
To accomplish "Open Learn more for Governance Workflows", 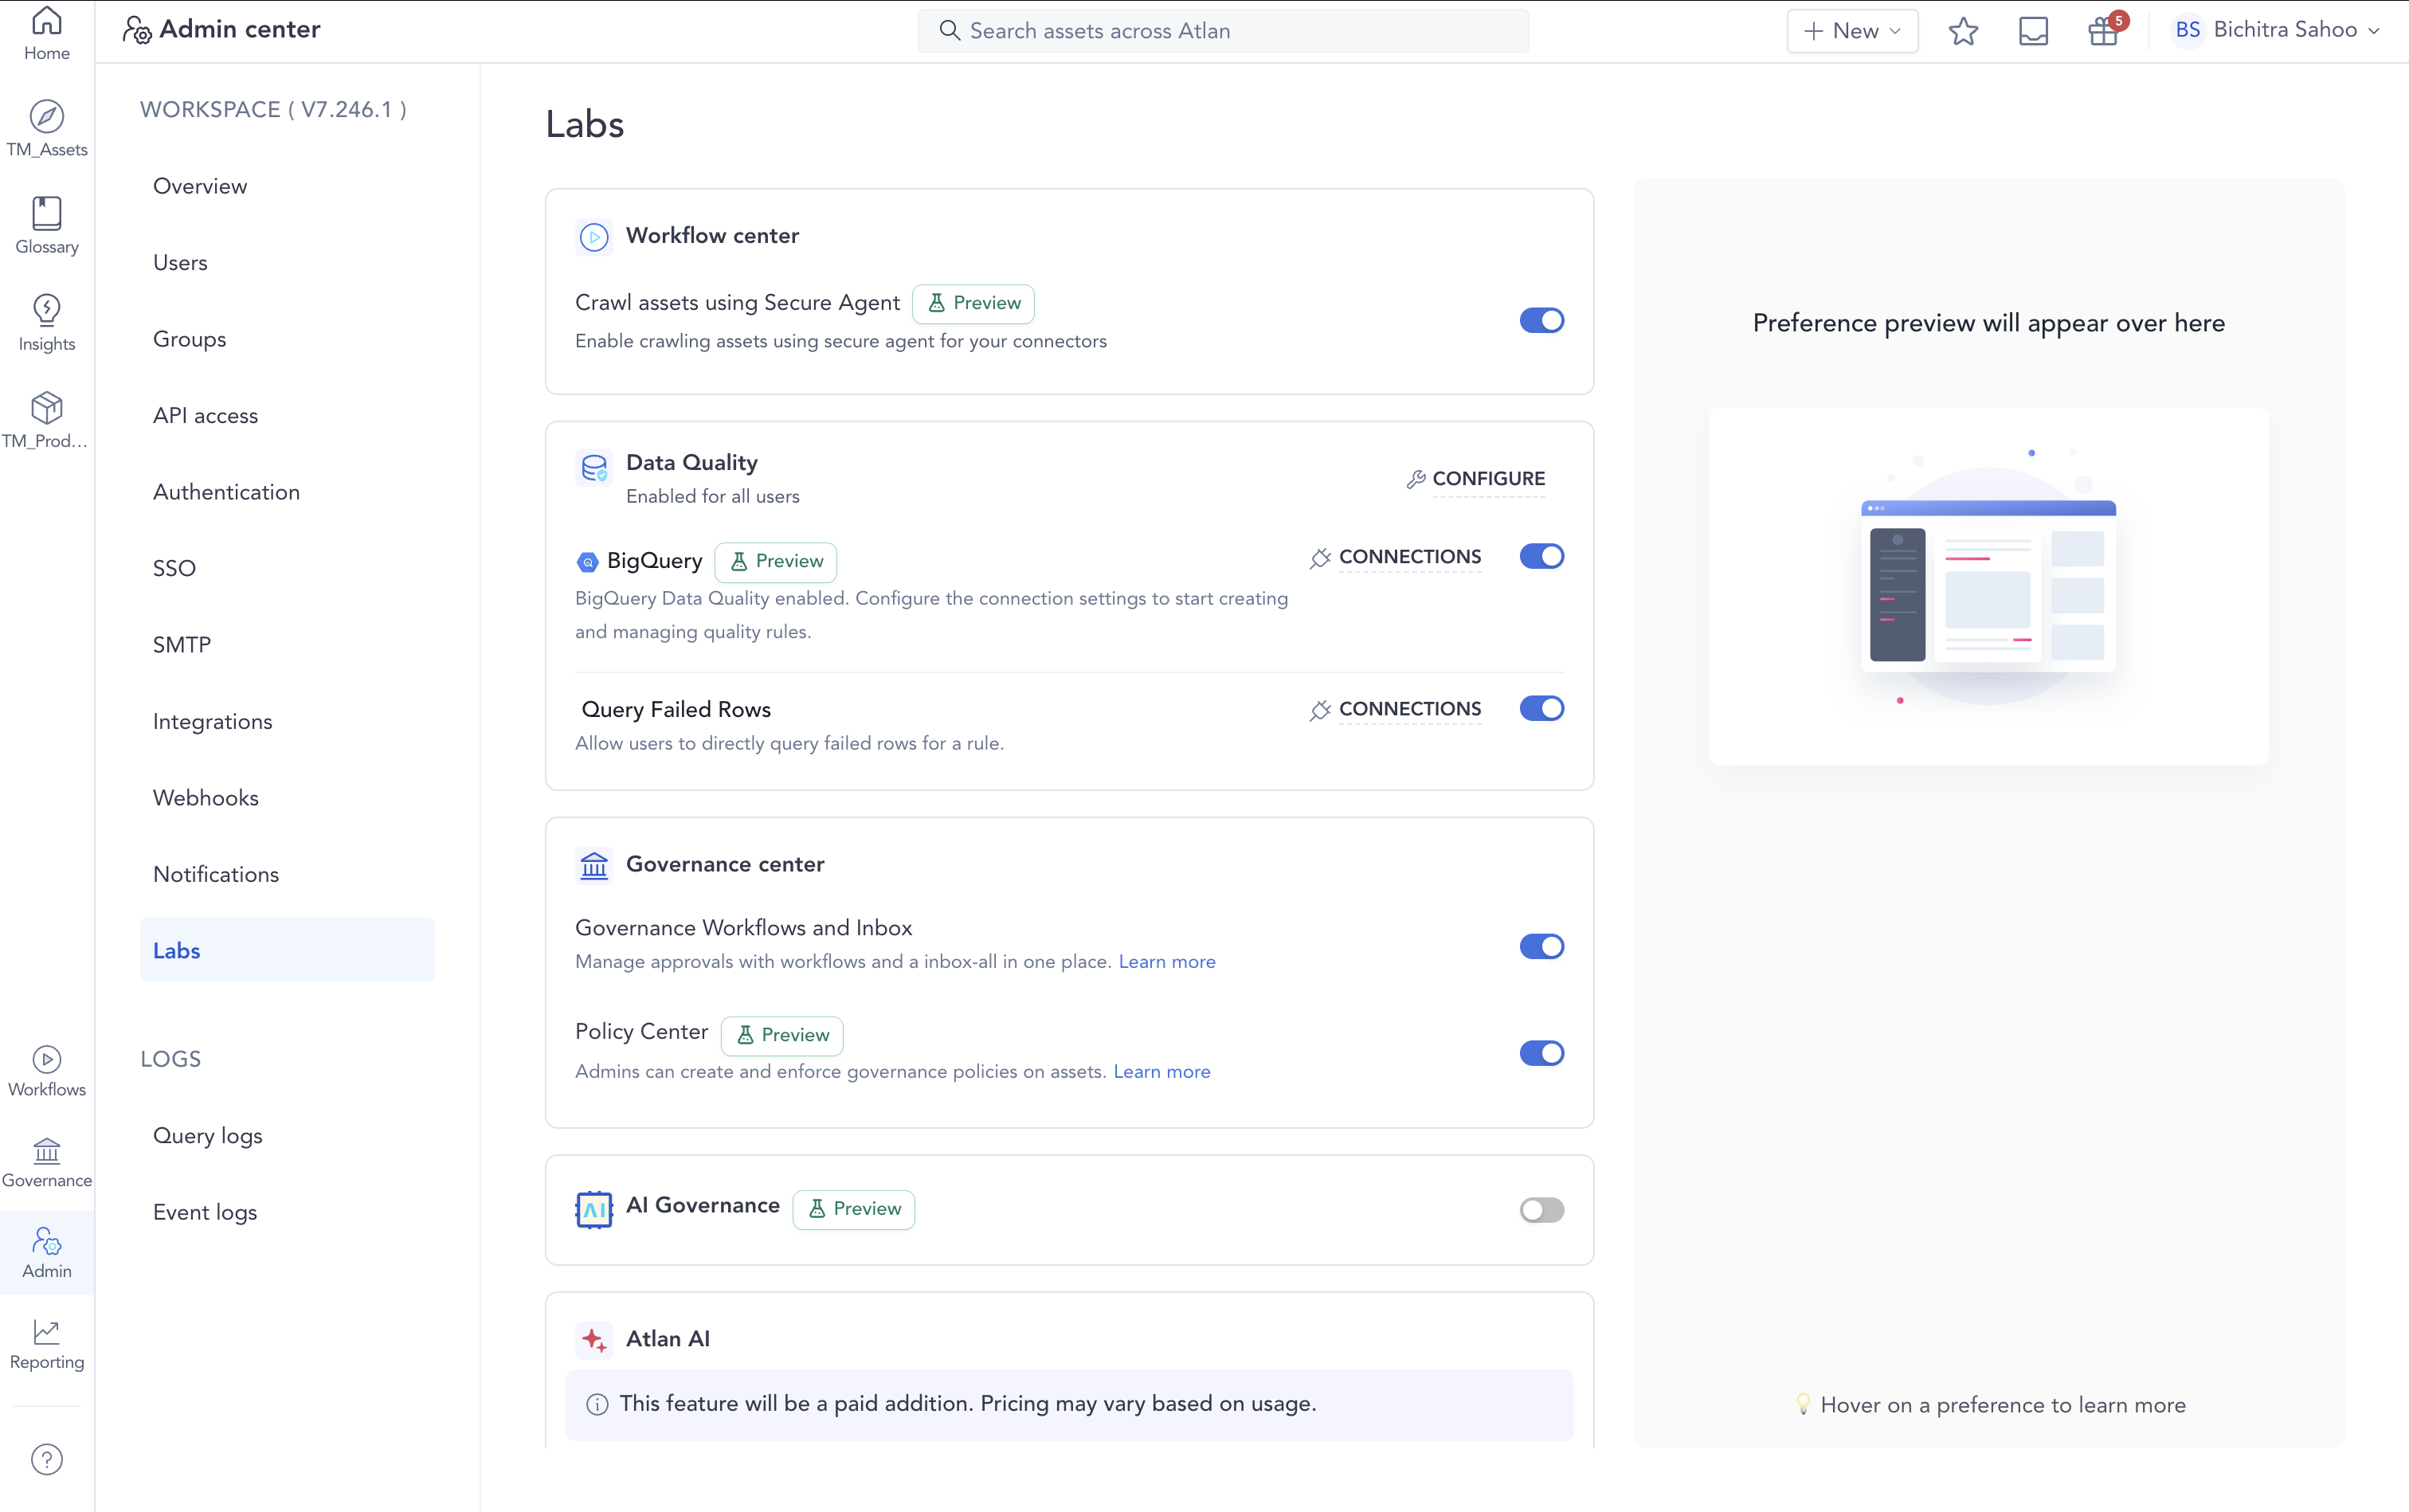I will pyautogui.click(x=1166, y=961).
